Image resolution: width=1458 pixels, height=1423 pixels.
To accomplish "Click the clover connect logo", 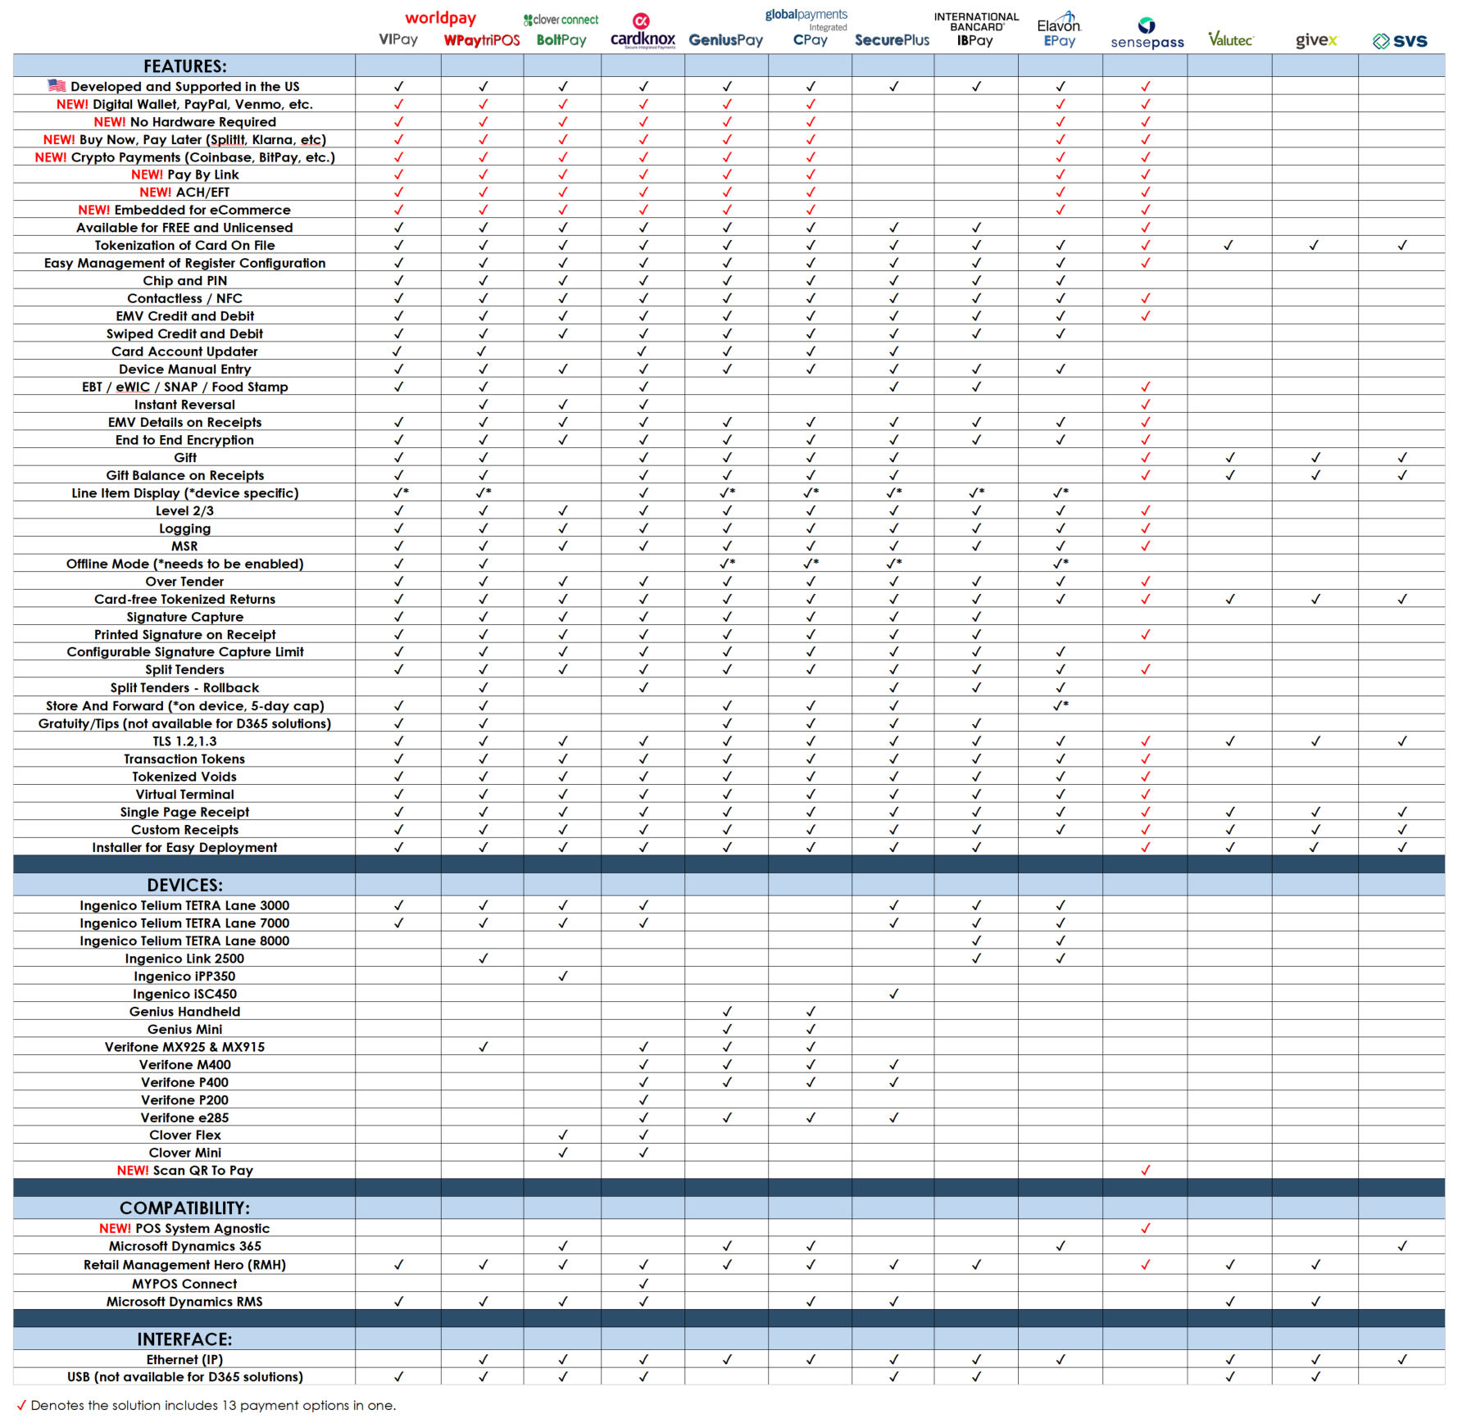I will pyautogui.click(x=561, y=20).
